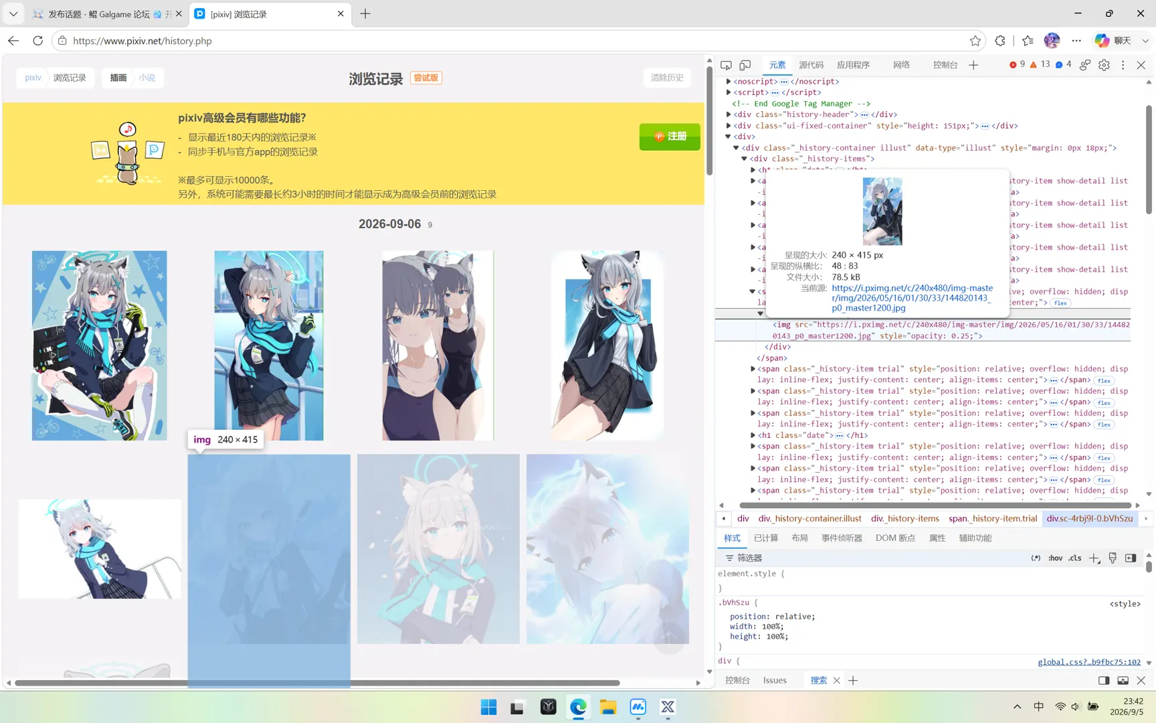The height and width of the screenshot is (723, 1156).
Task: Select the 小说 novels filter
Action: click(147, 78)
